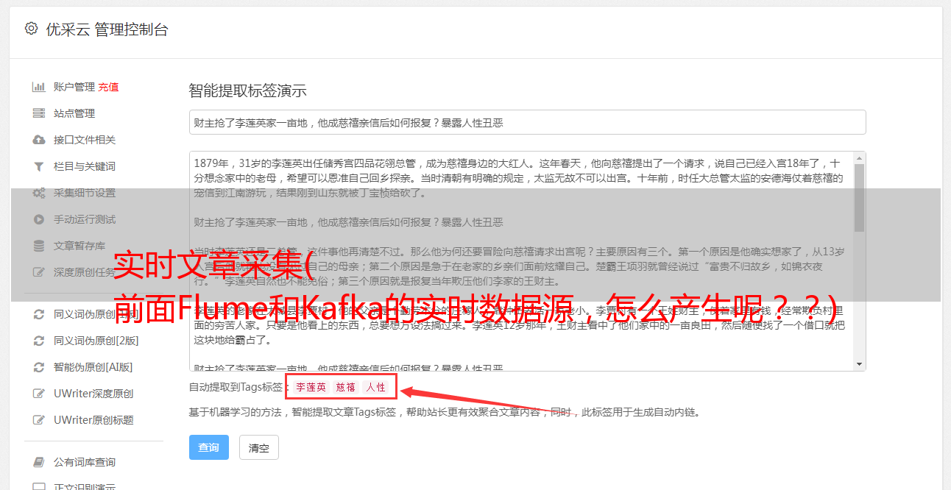Open UWriter原创标题 menu item
951x490 pixels.
[x=93, y=420]
